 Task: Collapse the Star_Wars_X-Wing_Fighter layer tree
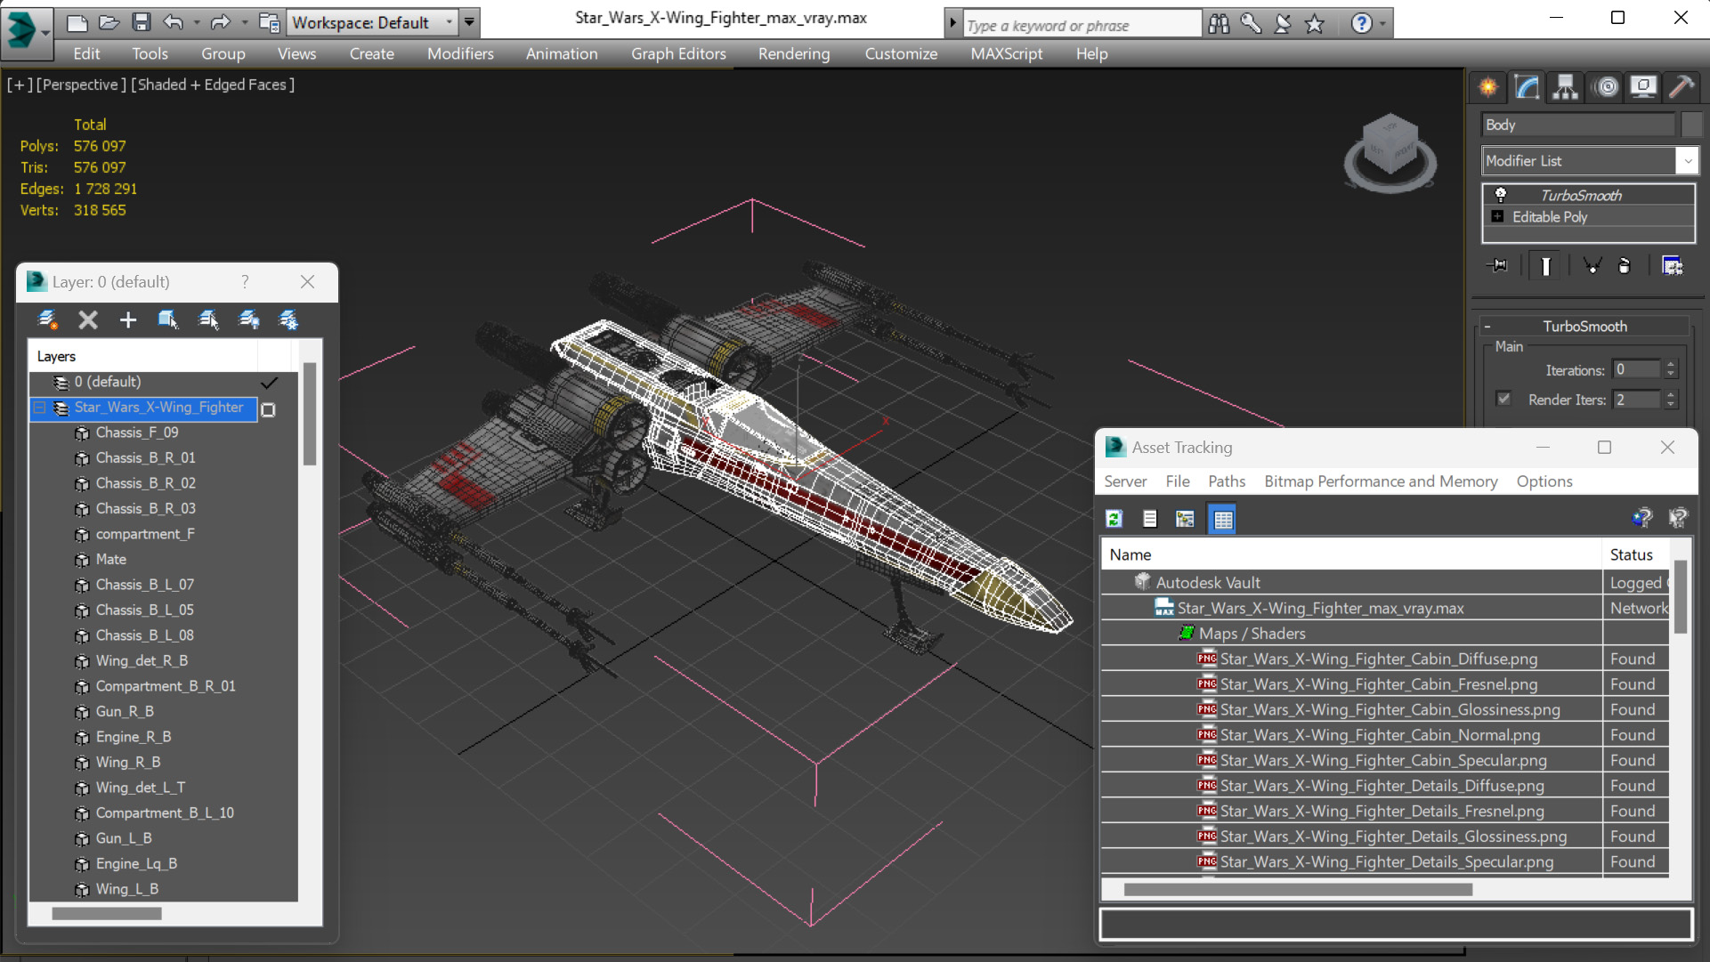[39, 408]
